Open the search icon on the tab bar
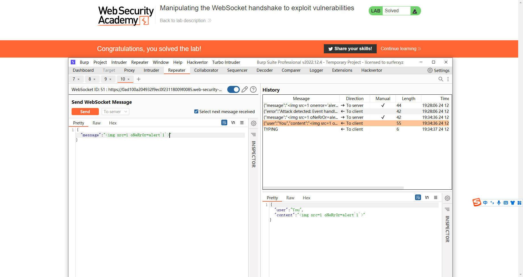The image size is (523, 277). (441, 79)
